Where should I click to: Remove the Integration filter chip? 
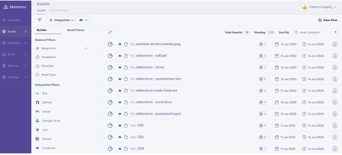pyautogui.click(x=86, y=20)
